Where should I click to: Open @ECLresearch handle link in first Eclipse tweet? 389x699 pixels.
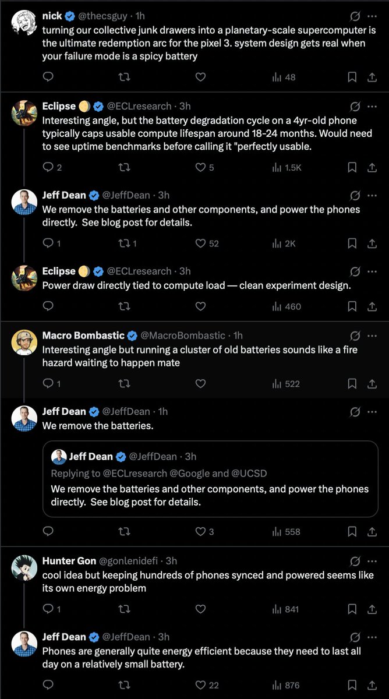[139, 106]
